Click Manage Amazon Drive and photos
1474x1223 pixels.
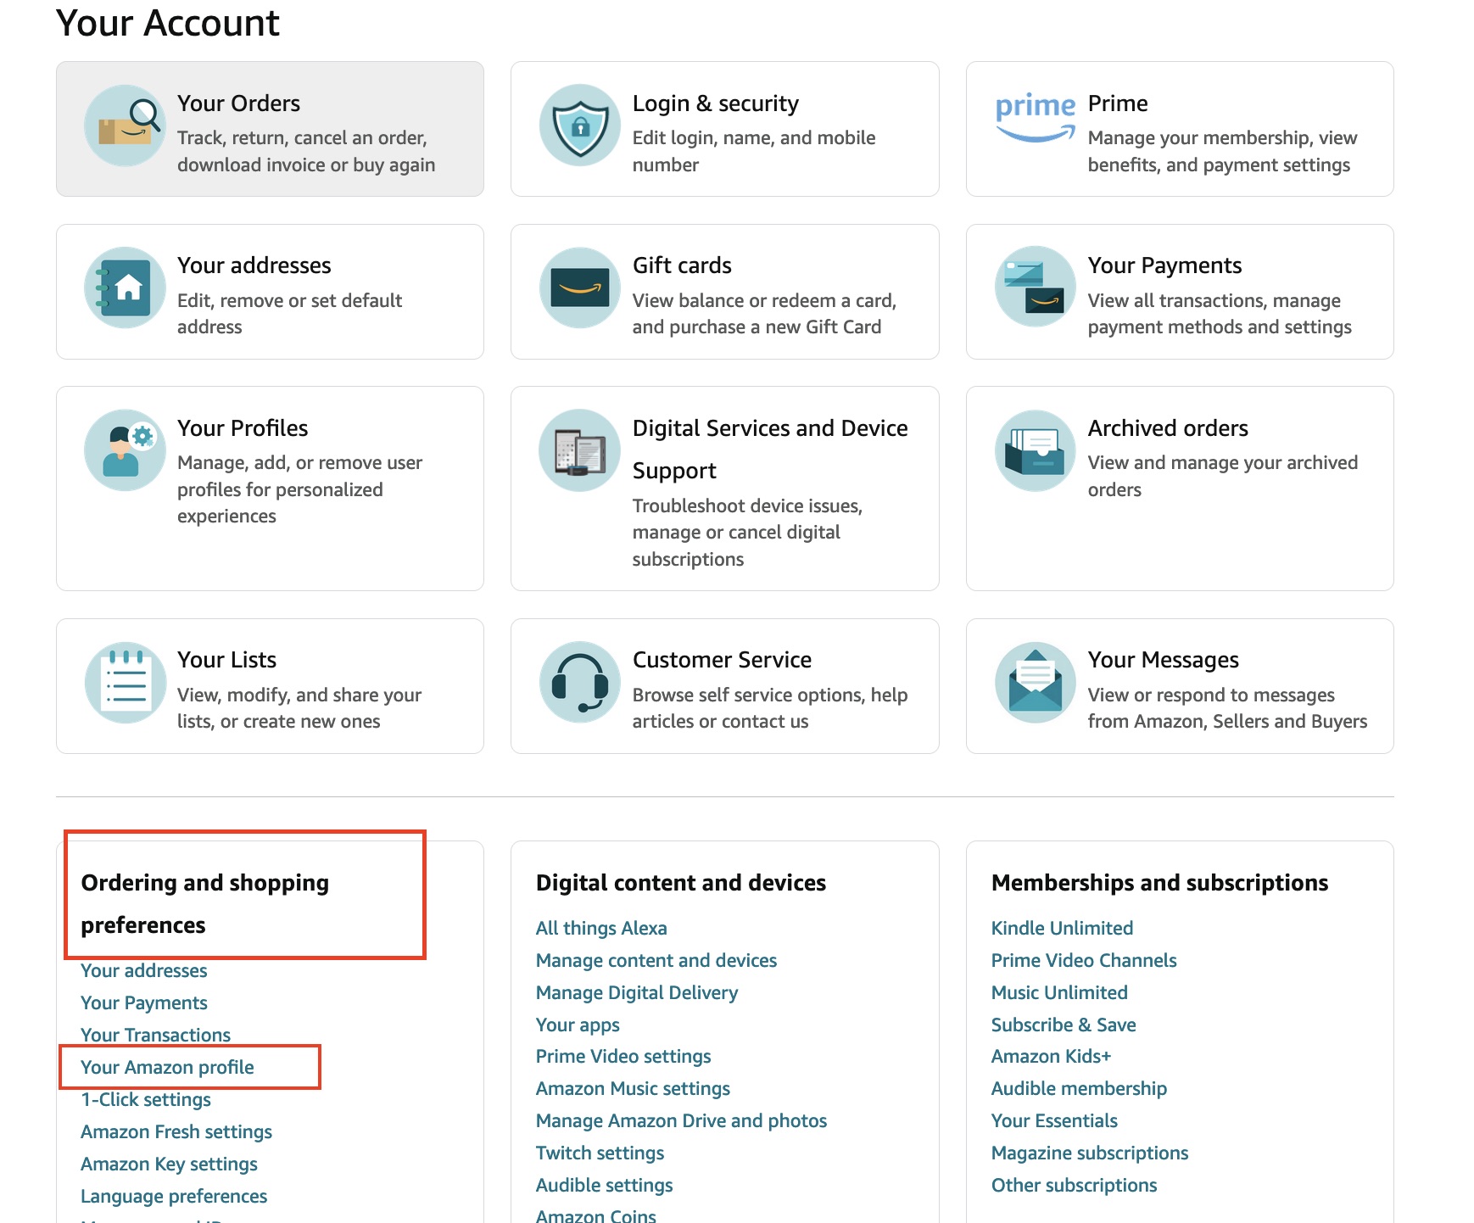tap(680, 1120)
